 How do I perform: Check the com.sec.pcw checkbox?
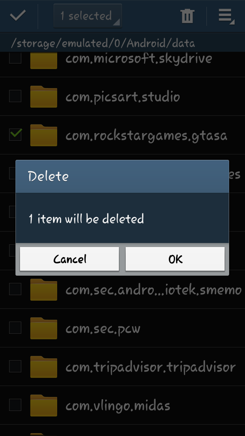coord(15,327)
